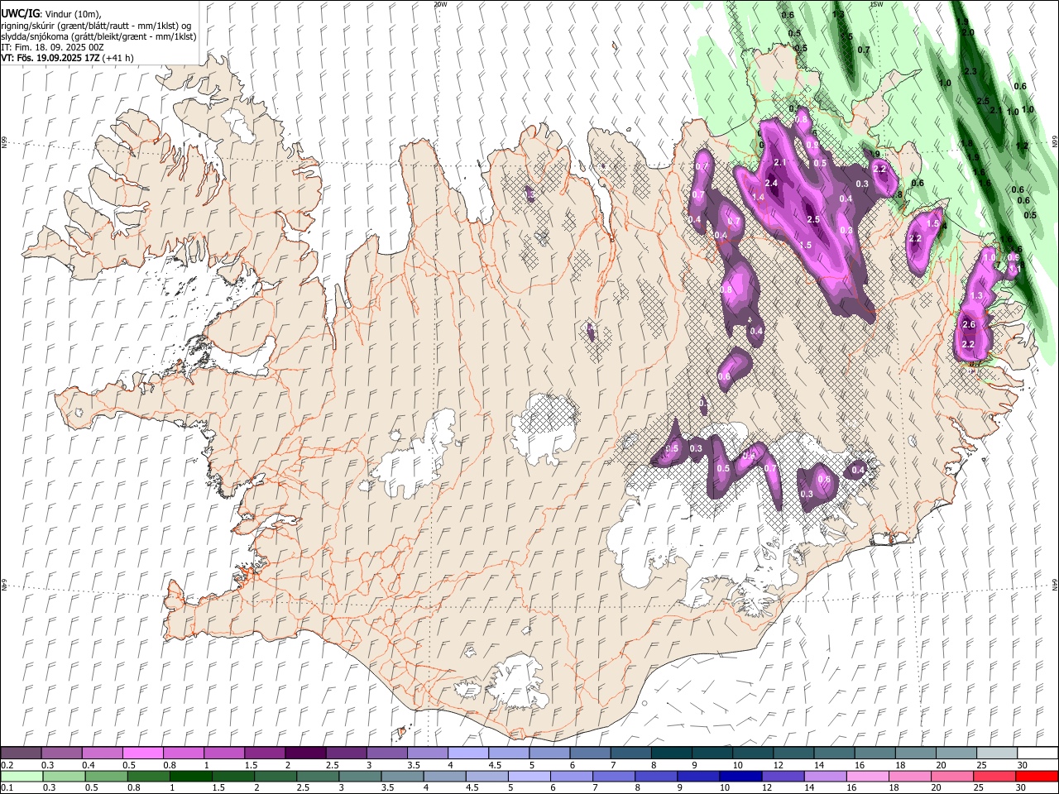Click the 'IT: Fim. 18. 09. 2025 00Z' line
The height and width of the screenshot is (794, 1059).
pos(52,47)
